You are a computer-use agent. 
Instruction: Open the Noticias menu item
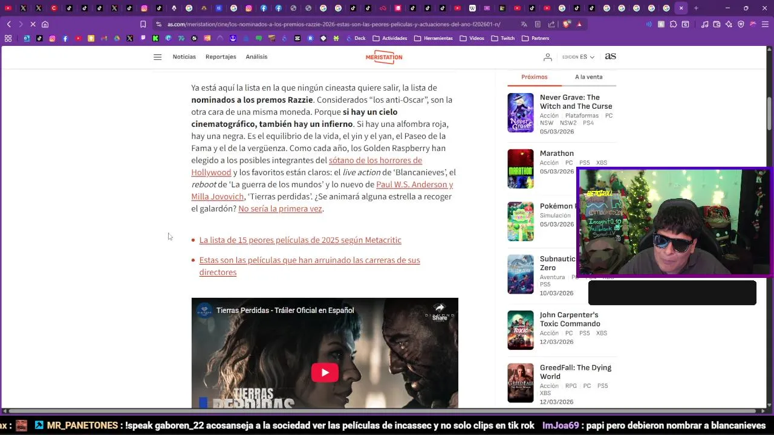click(184, 57)
